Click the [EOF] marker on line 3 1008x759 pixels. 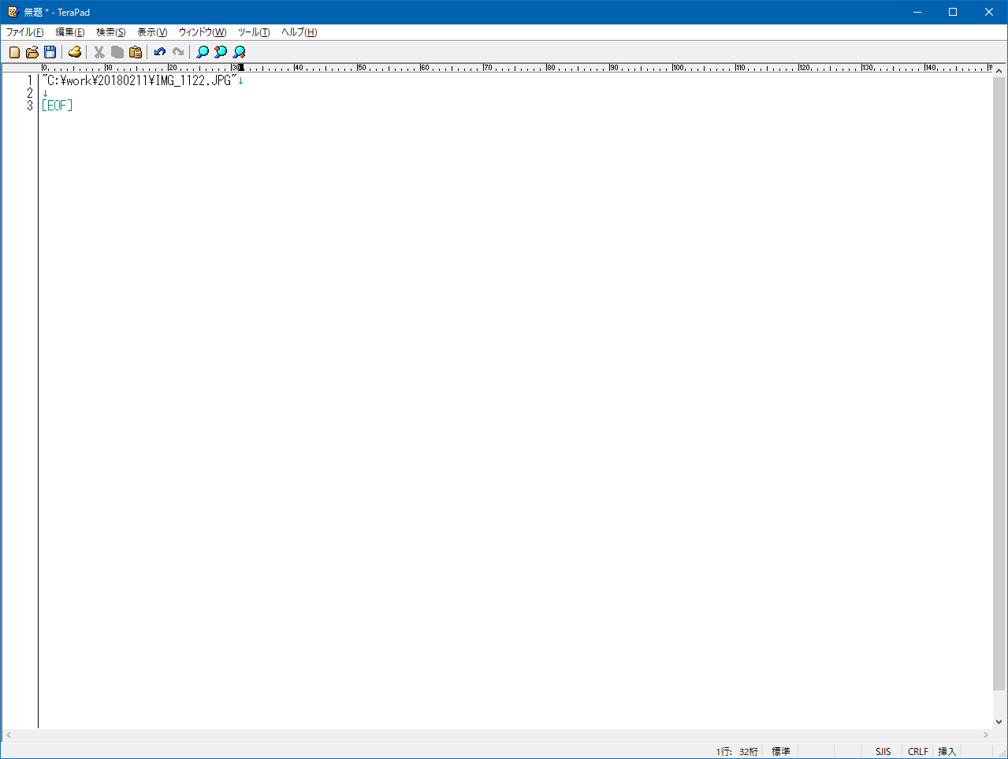coord(57,106)
